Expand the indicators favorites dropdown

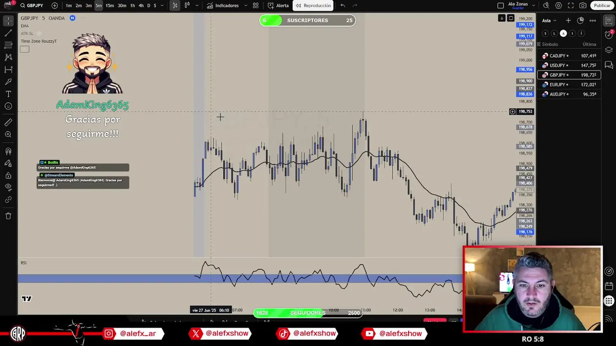click(x=245, y=6)
